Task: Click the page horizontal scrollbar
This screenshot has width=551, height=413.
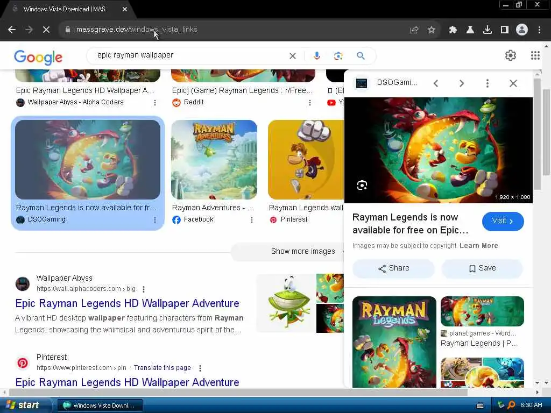Action: (x=237, y=392)
